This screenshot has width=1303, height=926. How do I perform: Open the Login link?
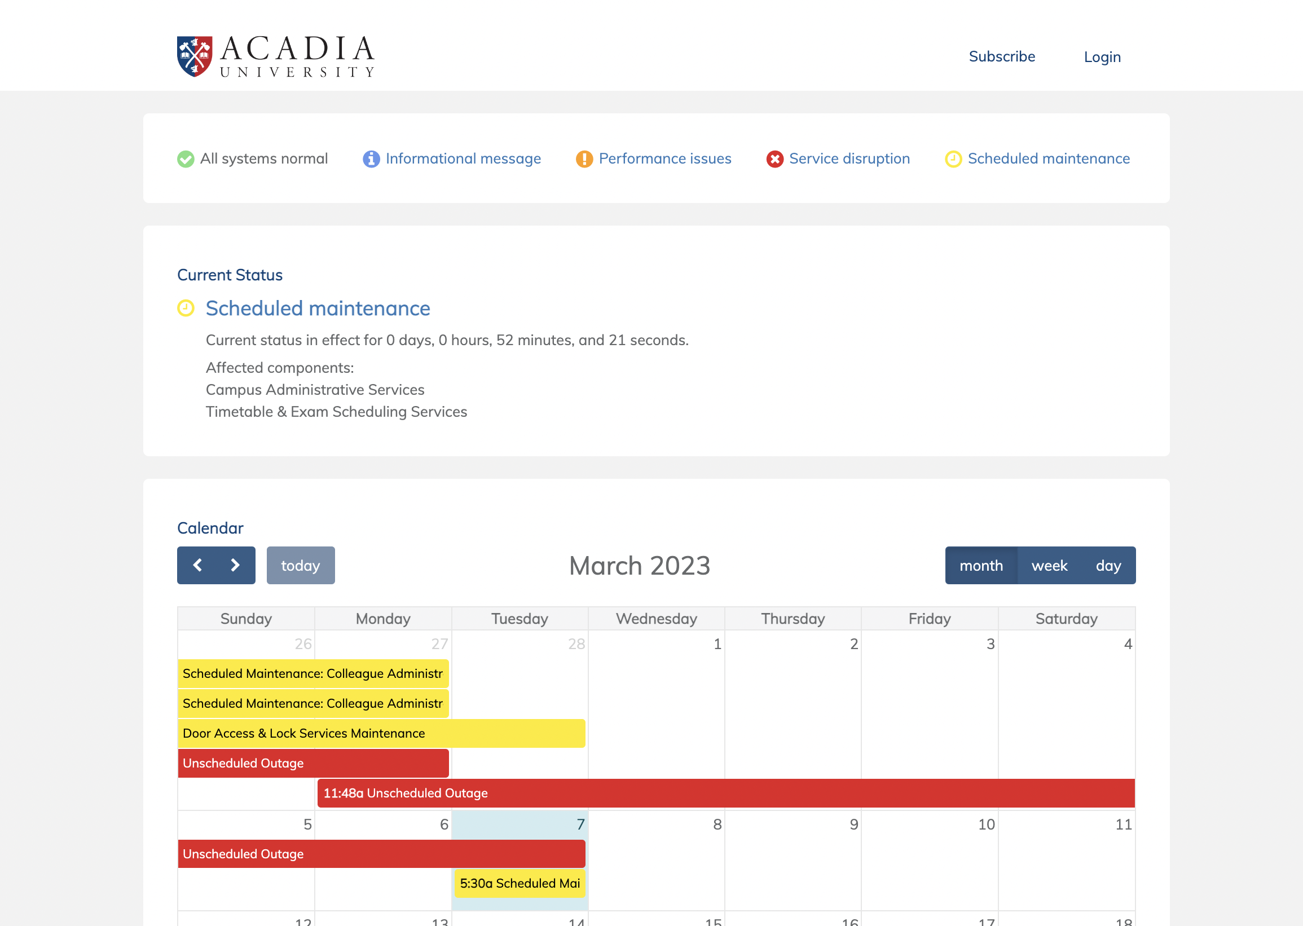1102,57
